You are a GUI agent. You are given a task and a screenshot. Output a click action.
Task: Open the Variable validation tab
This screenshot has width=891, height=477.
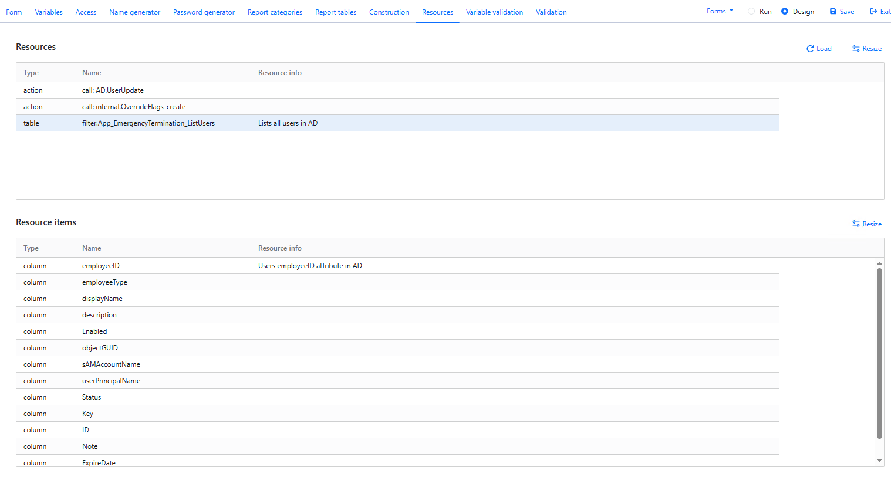pos(494,12)
